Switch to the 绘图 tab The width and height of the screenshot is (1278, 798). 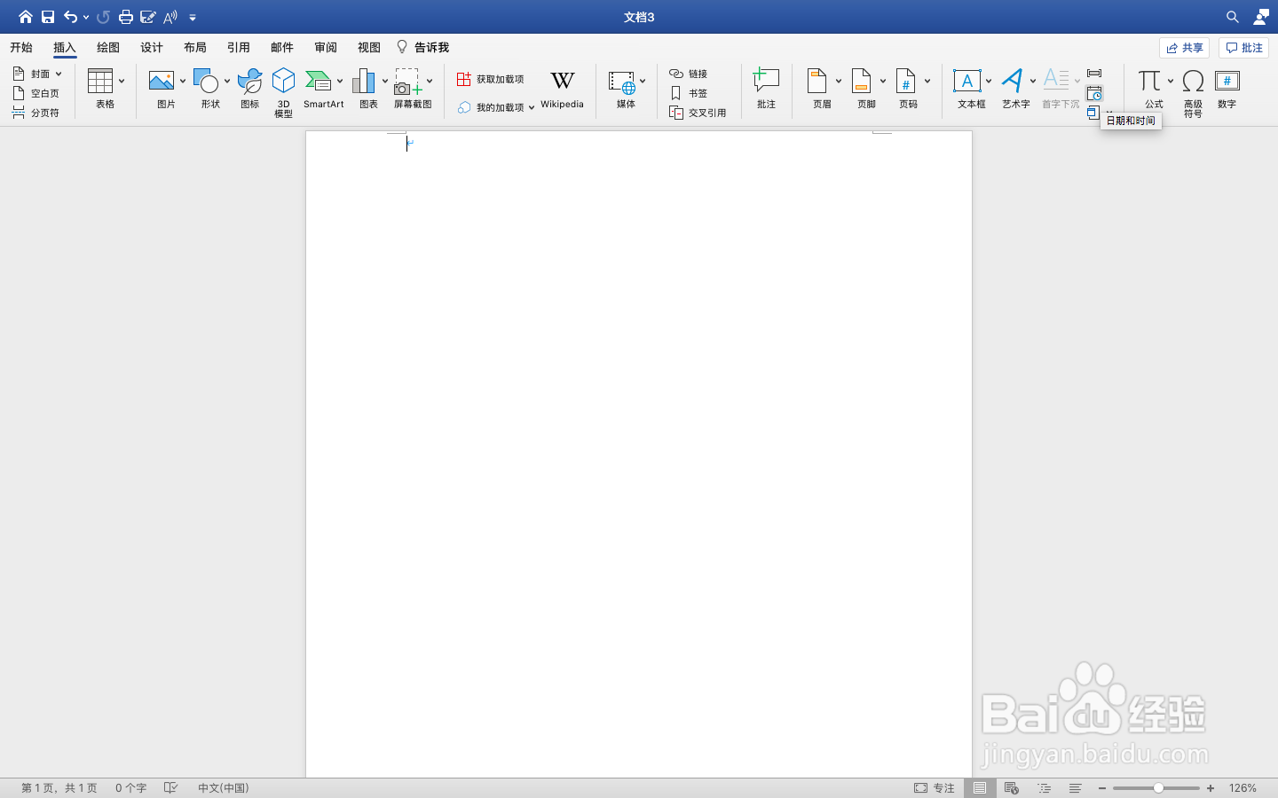point(108,48)
